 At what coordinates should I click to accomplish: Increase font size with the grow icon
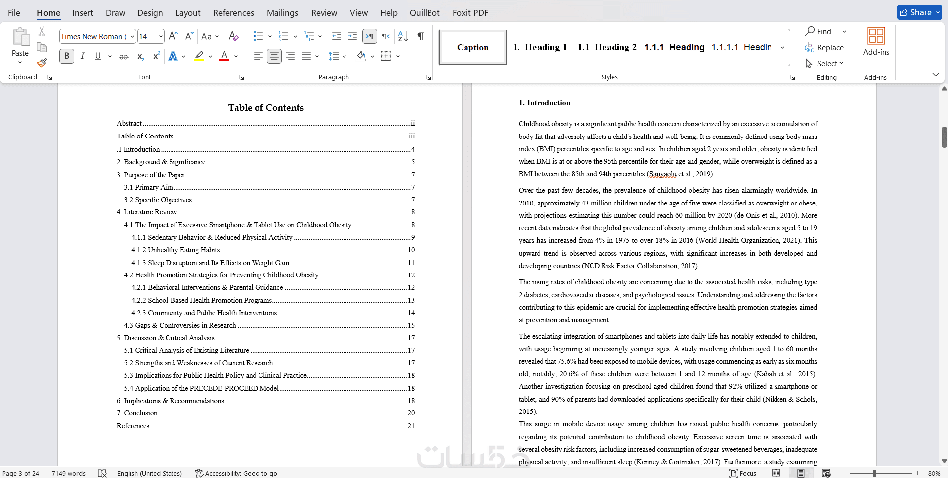tap(173, 36)
